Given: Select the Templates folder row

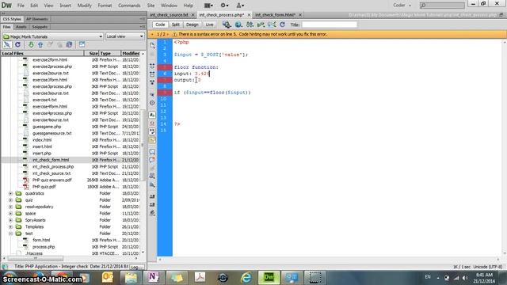Looking at the screenshot, I should click(x=34, y=227).
